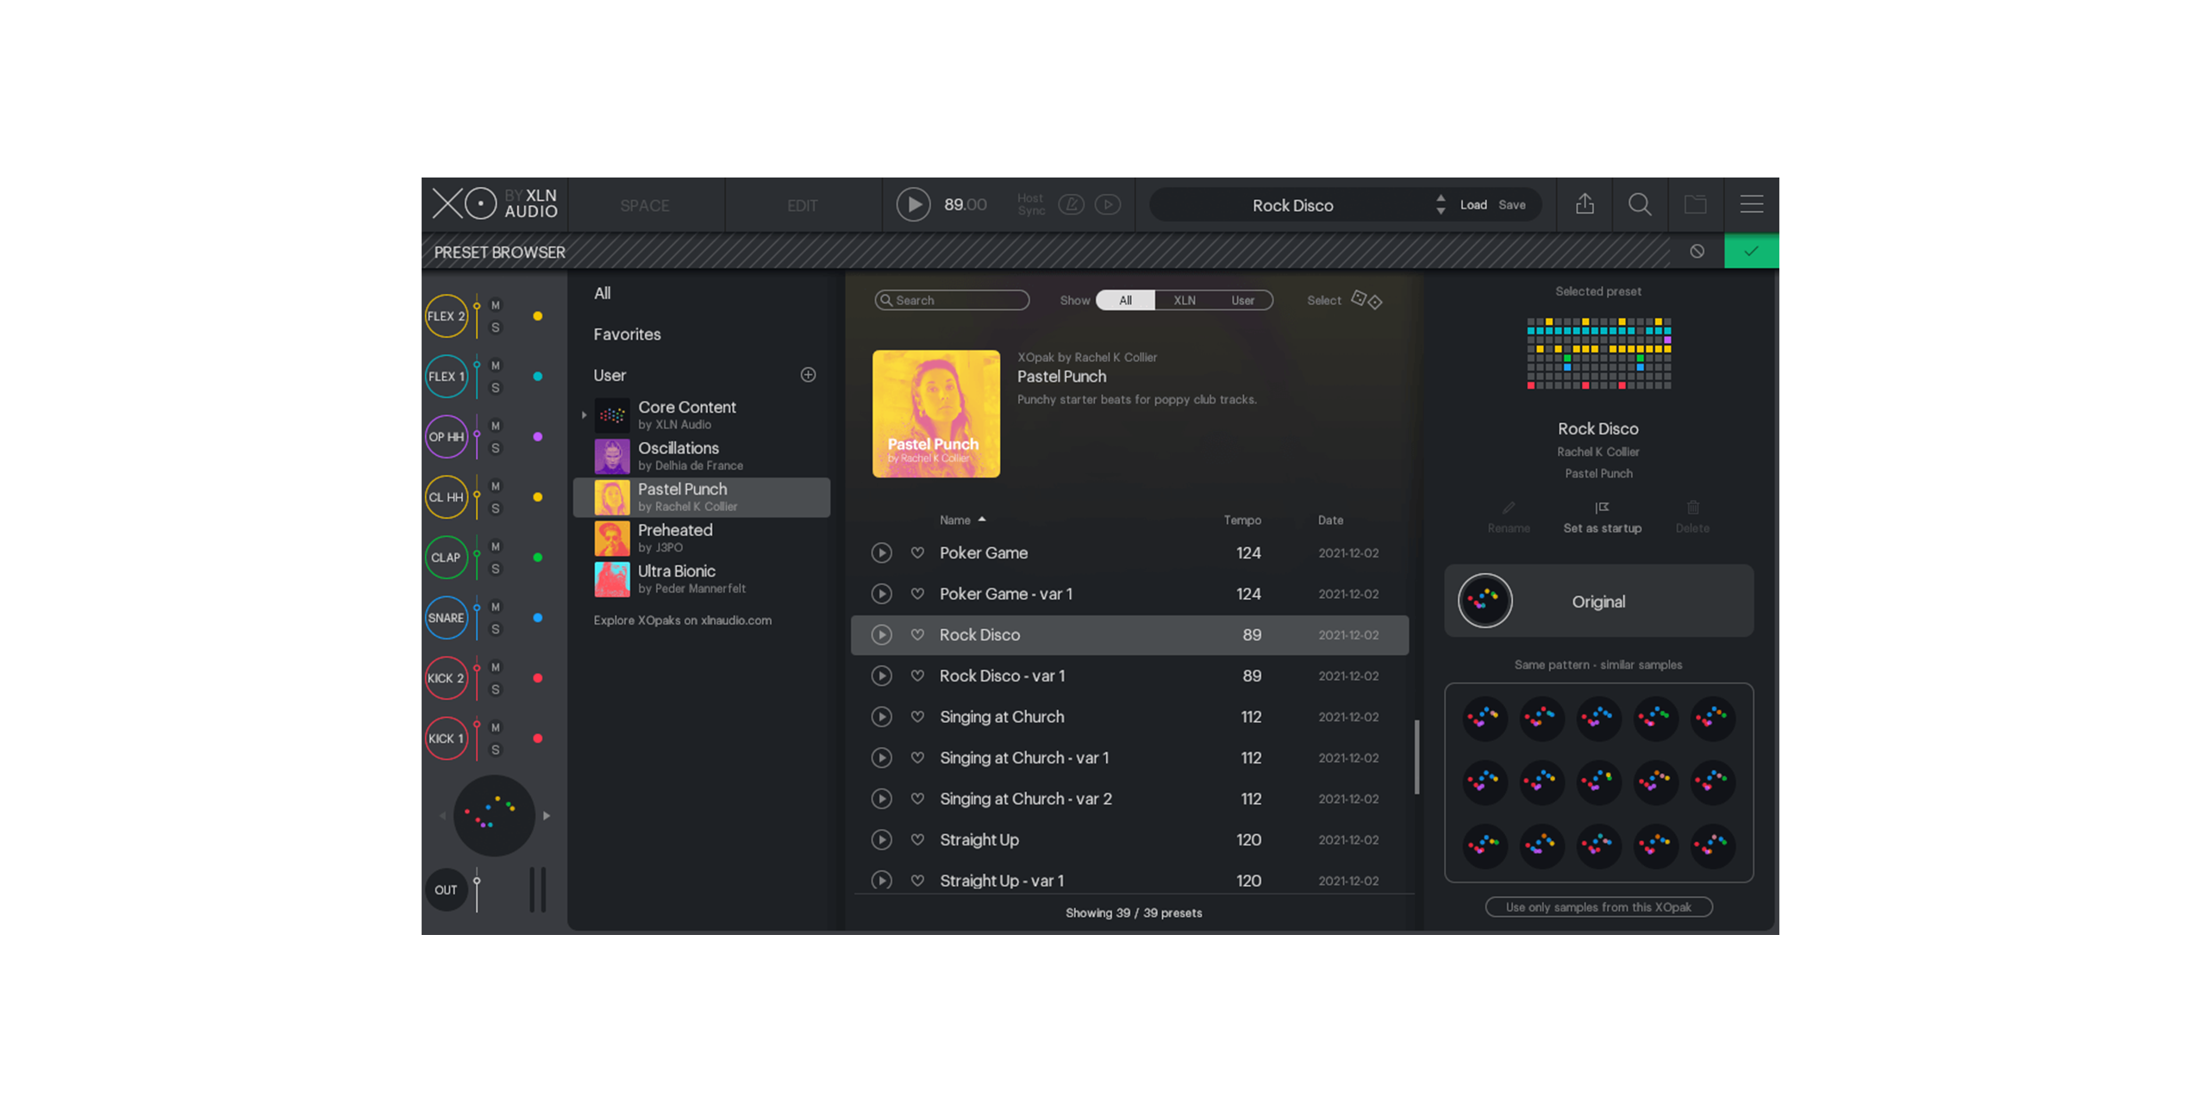Click the export/share icon in top bar
2207x1103 pixels.
pyautogui.click(x=1584, y=204)
